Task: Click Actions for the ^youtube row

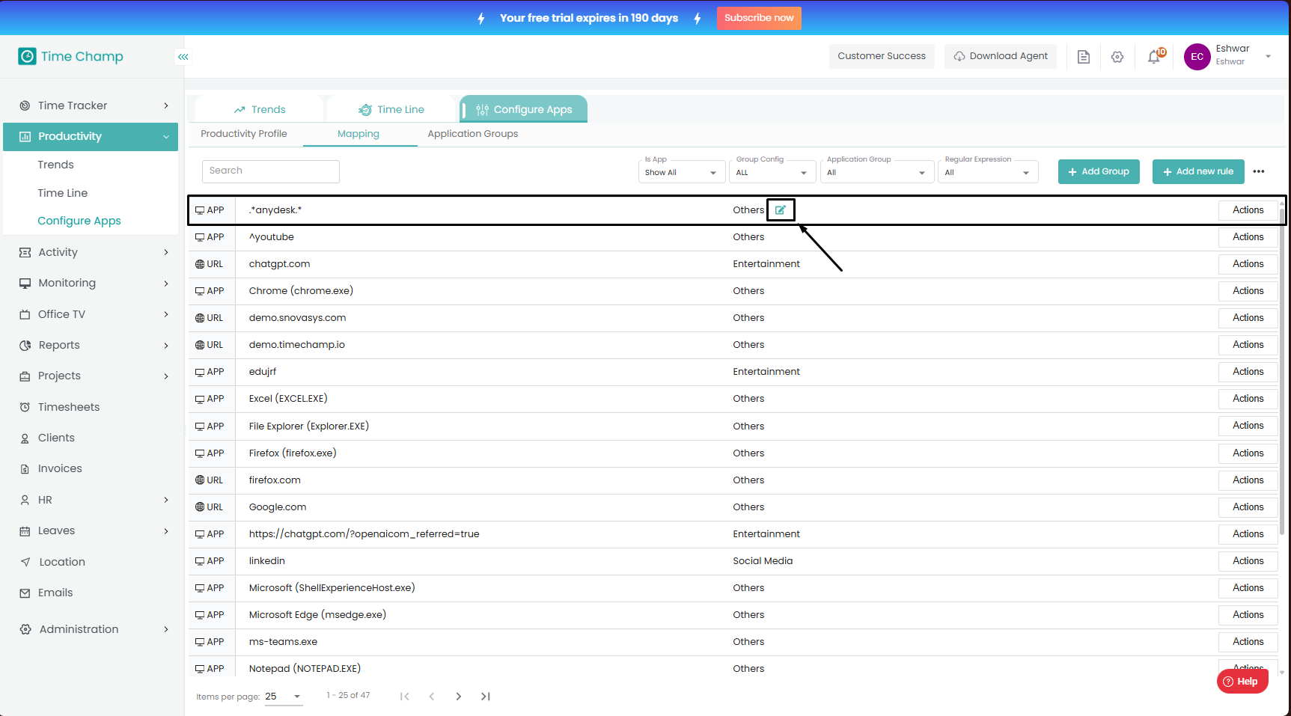Action: click(1248, 237)
